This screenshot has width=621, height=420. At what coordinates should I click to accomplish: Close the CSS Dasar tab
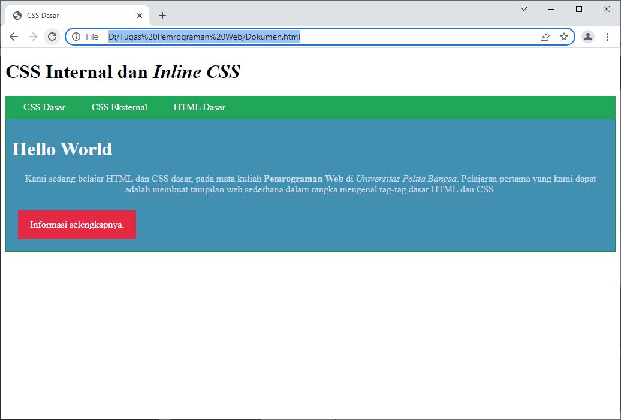click(x=139, y=15)
